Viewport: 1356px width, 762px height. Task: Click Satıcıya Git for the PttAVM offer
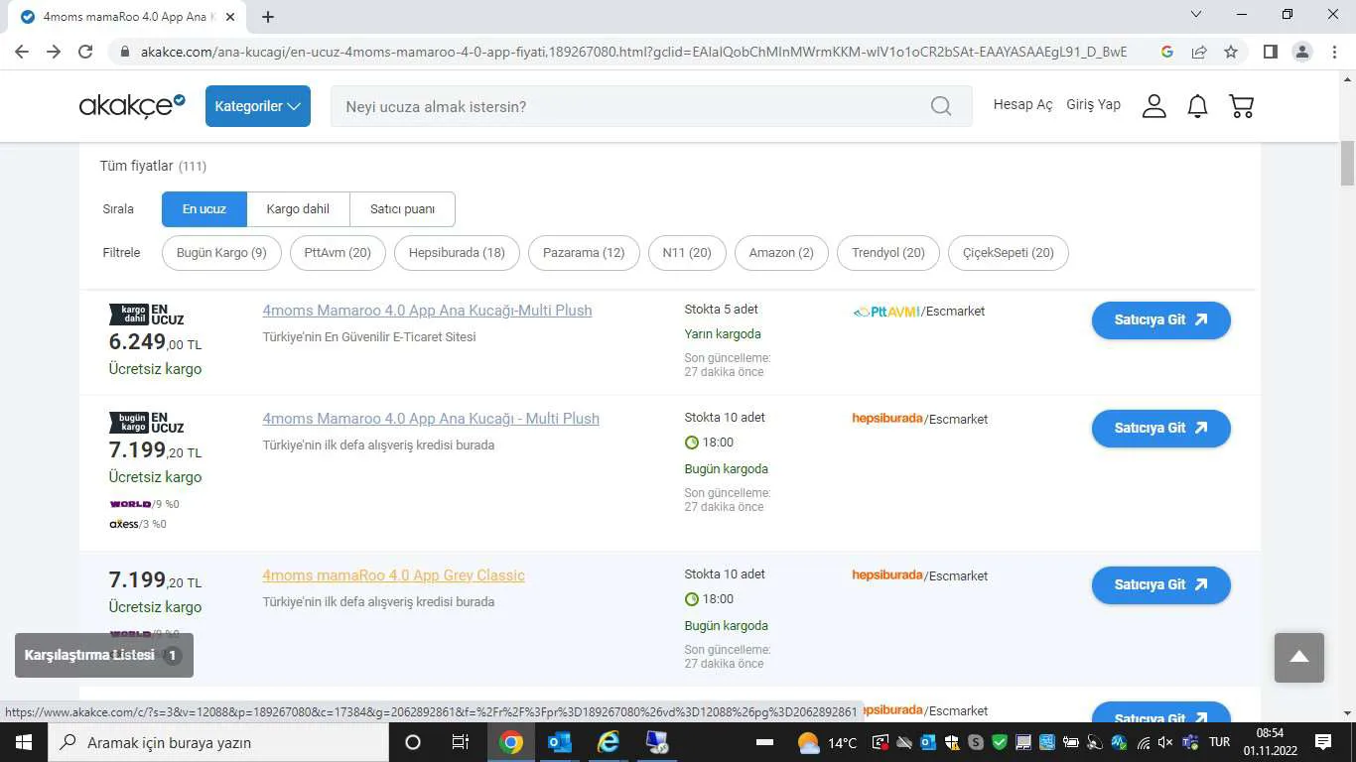[x=1160, y=320]
